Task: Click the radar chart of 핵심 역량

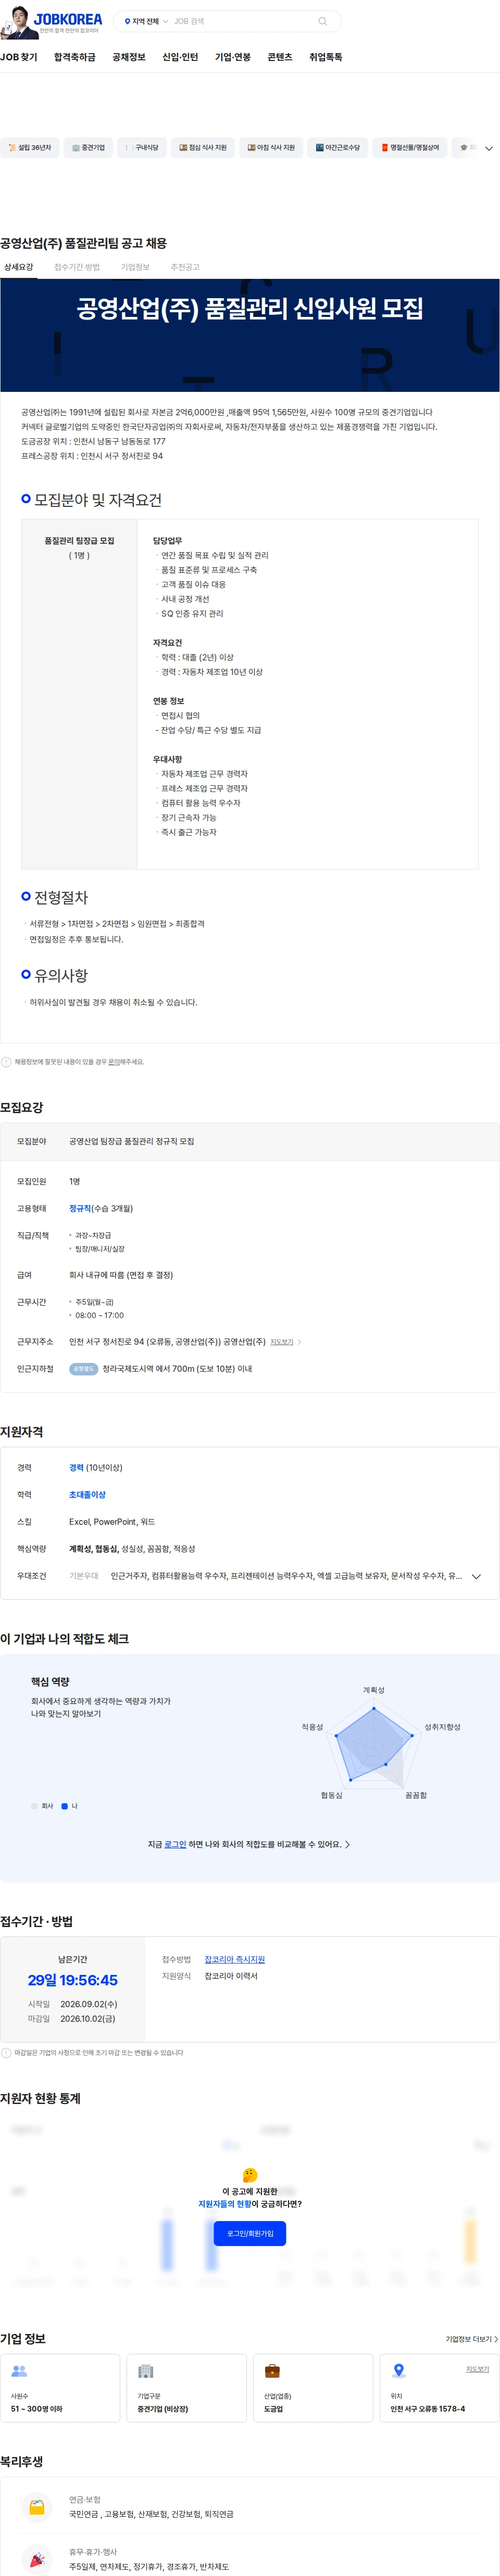Action: (x=375, y=1744)
